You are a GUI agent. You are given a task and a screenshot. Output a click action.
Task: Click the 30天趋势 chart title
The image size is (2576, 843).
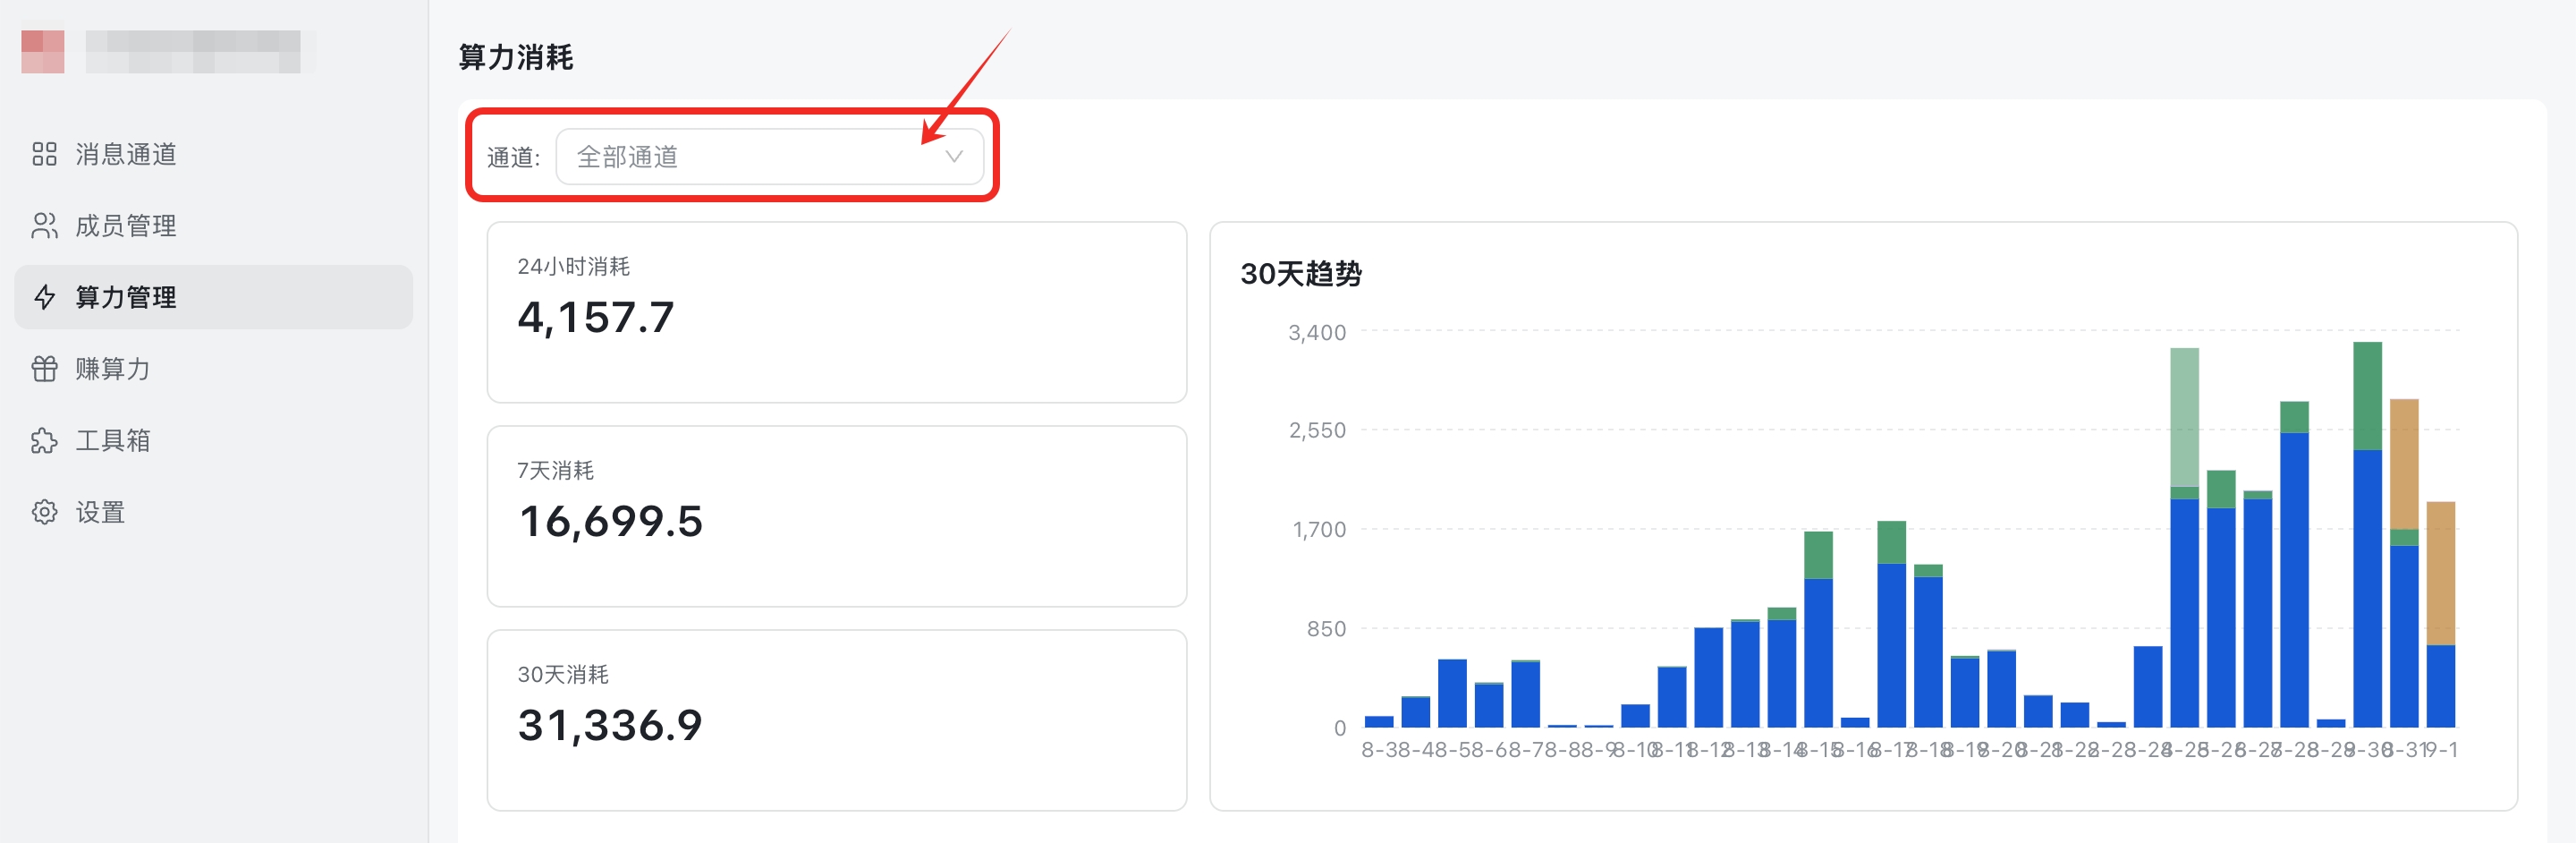pyautogui.click(x=1301, y=274)
